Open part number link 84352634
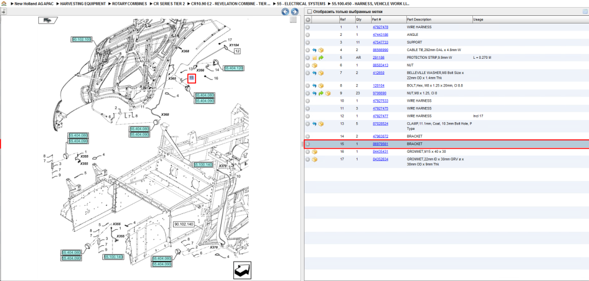Image resolution: width=589 pixels, height=281 pixels. click(380, 159)
